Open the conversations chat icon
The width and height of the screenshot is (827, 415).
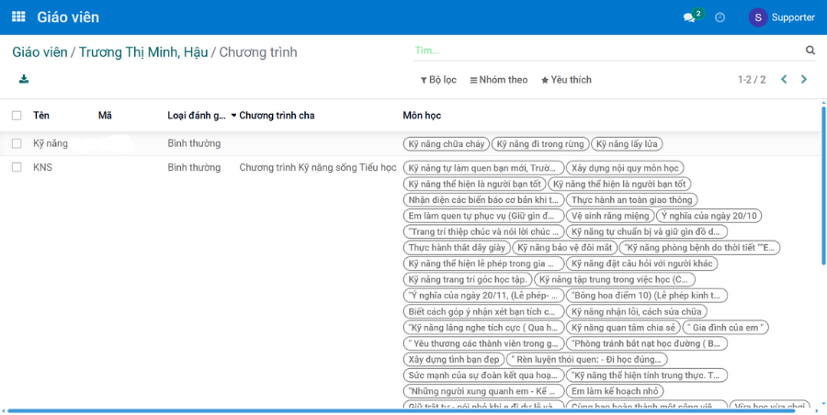click(689, 17)
